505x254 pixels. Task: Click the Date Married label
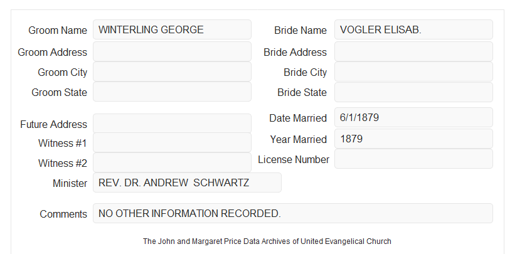(x=298, y=118)
